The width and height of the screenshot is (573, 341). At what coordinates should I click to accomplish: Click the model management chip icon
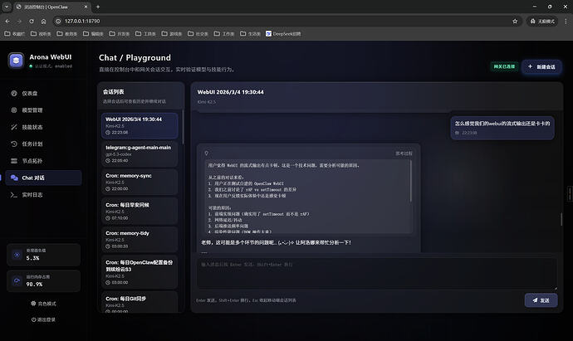[x=14, y=110]
